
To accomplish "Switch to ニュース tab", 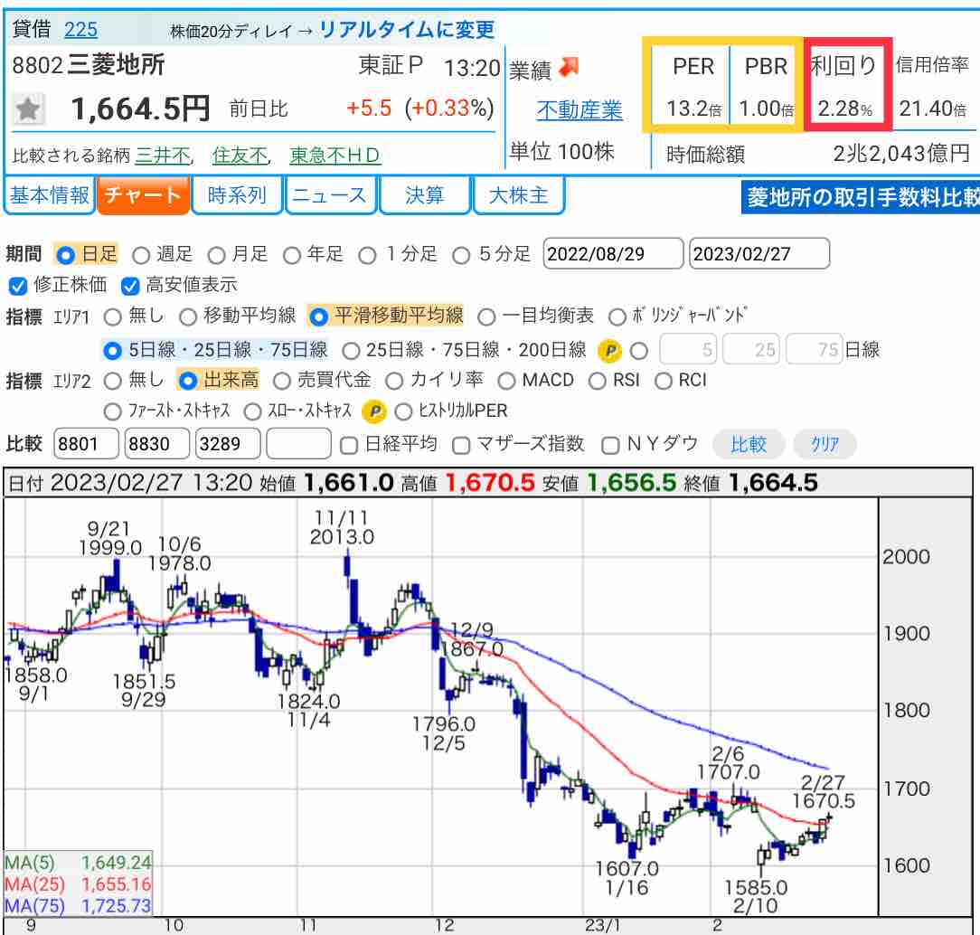I will (331, 195).
